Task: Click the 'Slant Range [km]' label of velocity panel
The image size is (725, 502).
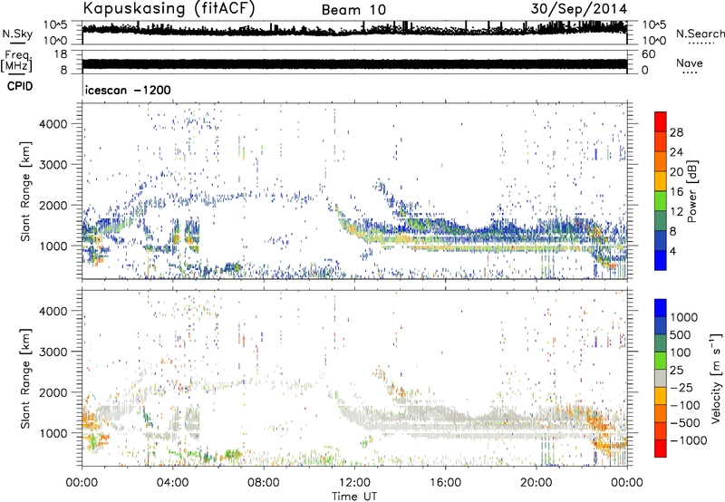Action: coord(25,379)
